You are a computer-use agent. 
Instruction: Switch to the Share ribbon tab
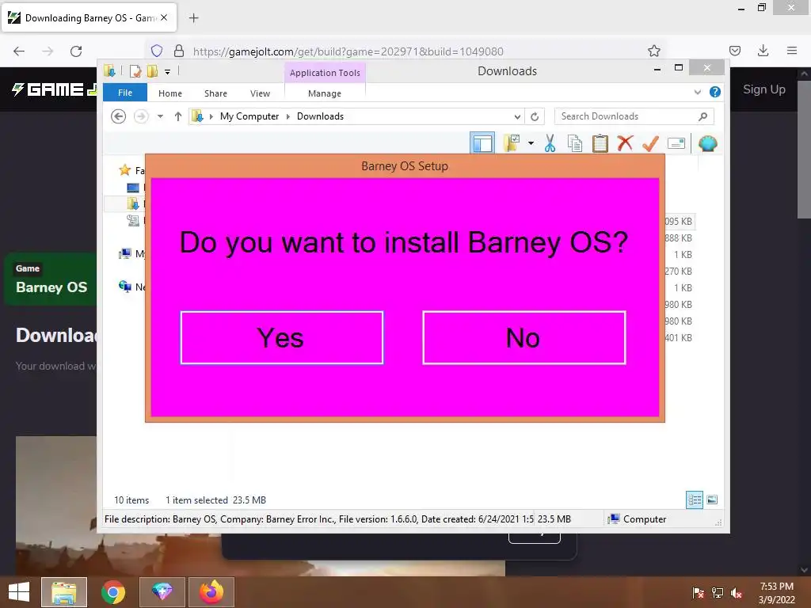click(x=215, y=93)
